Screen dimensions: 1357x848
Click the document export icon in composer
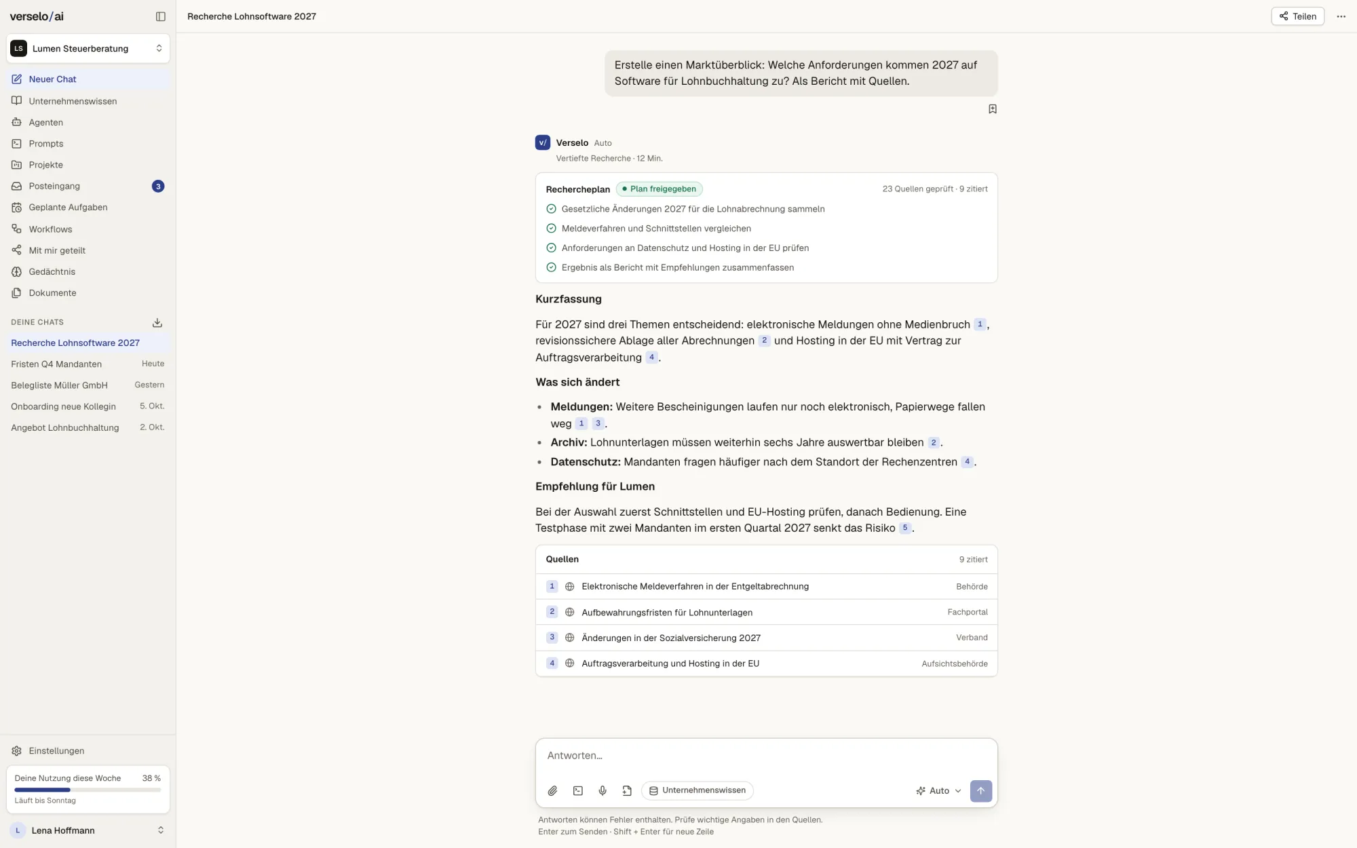[627, 790]
